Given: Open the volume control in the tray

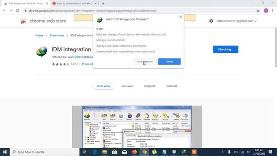Looking at the screenshot, I should coord(248,152).
